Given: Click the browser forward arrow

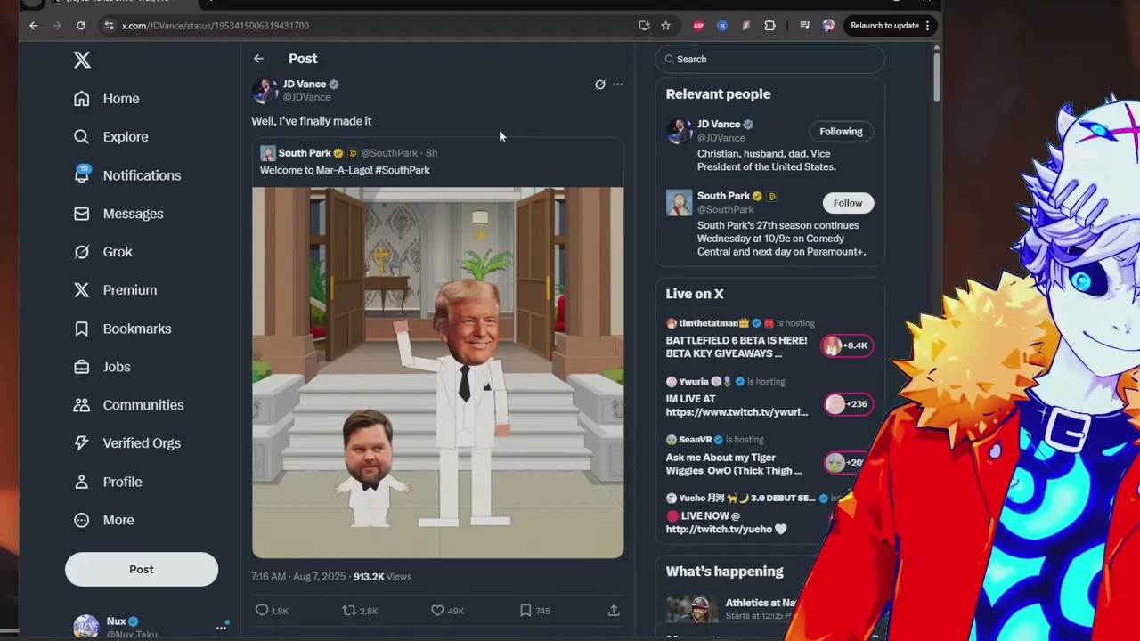Looking at the screenshot, I should tap(57, 26).
